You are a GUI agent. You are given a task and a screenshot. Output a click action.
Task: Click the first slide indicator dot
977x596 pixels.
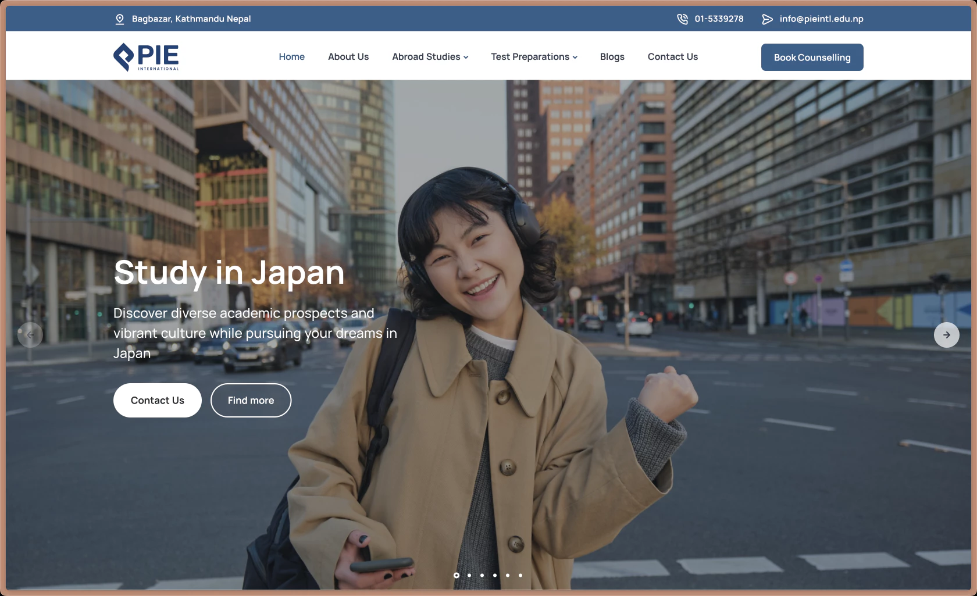(456, 575)
